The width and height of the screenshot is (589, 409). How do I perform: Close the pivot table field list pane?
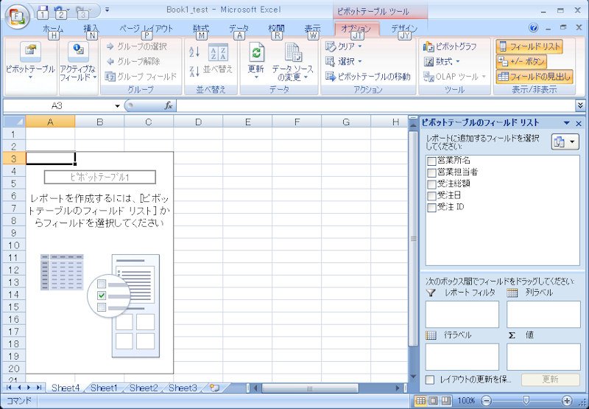(x=579, y=123)
